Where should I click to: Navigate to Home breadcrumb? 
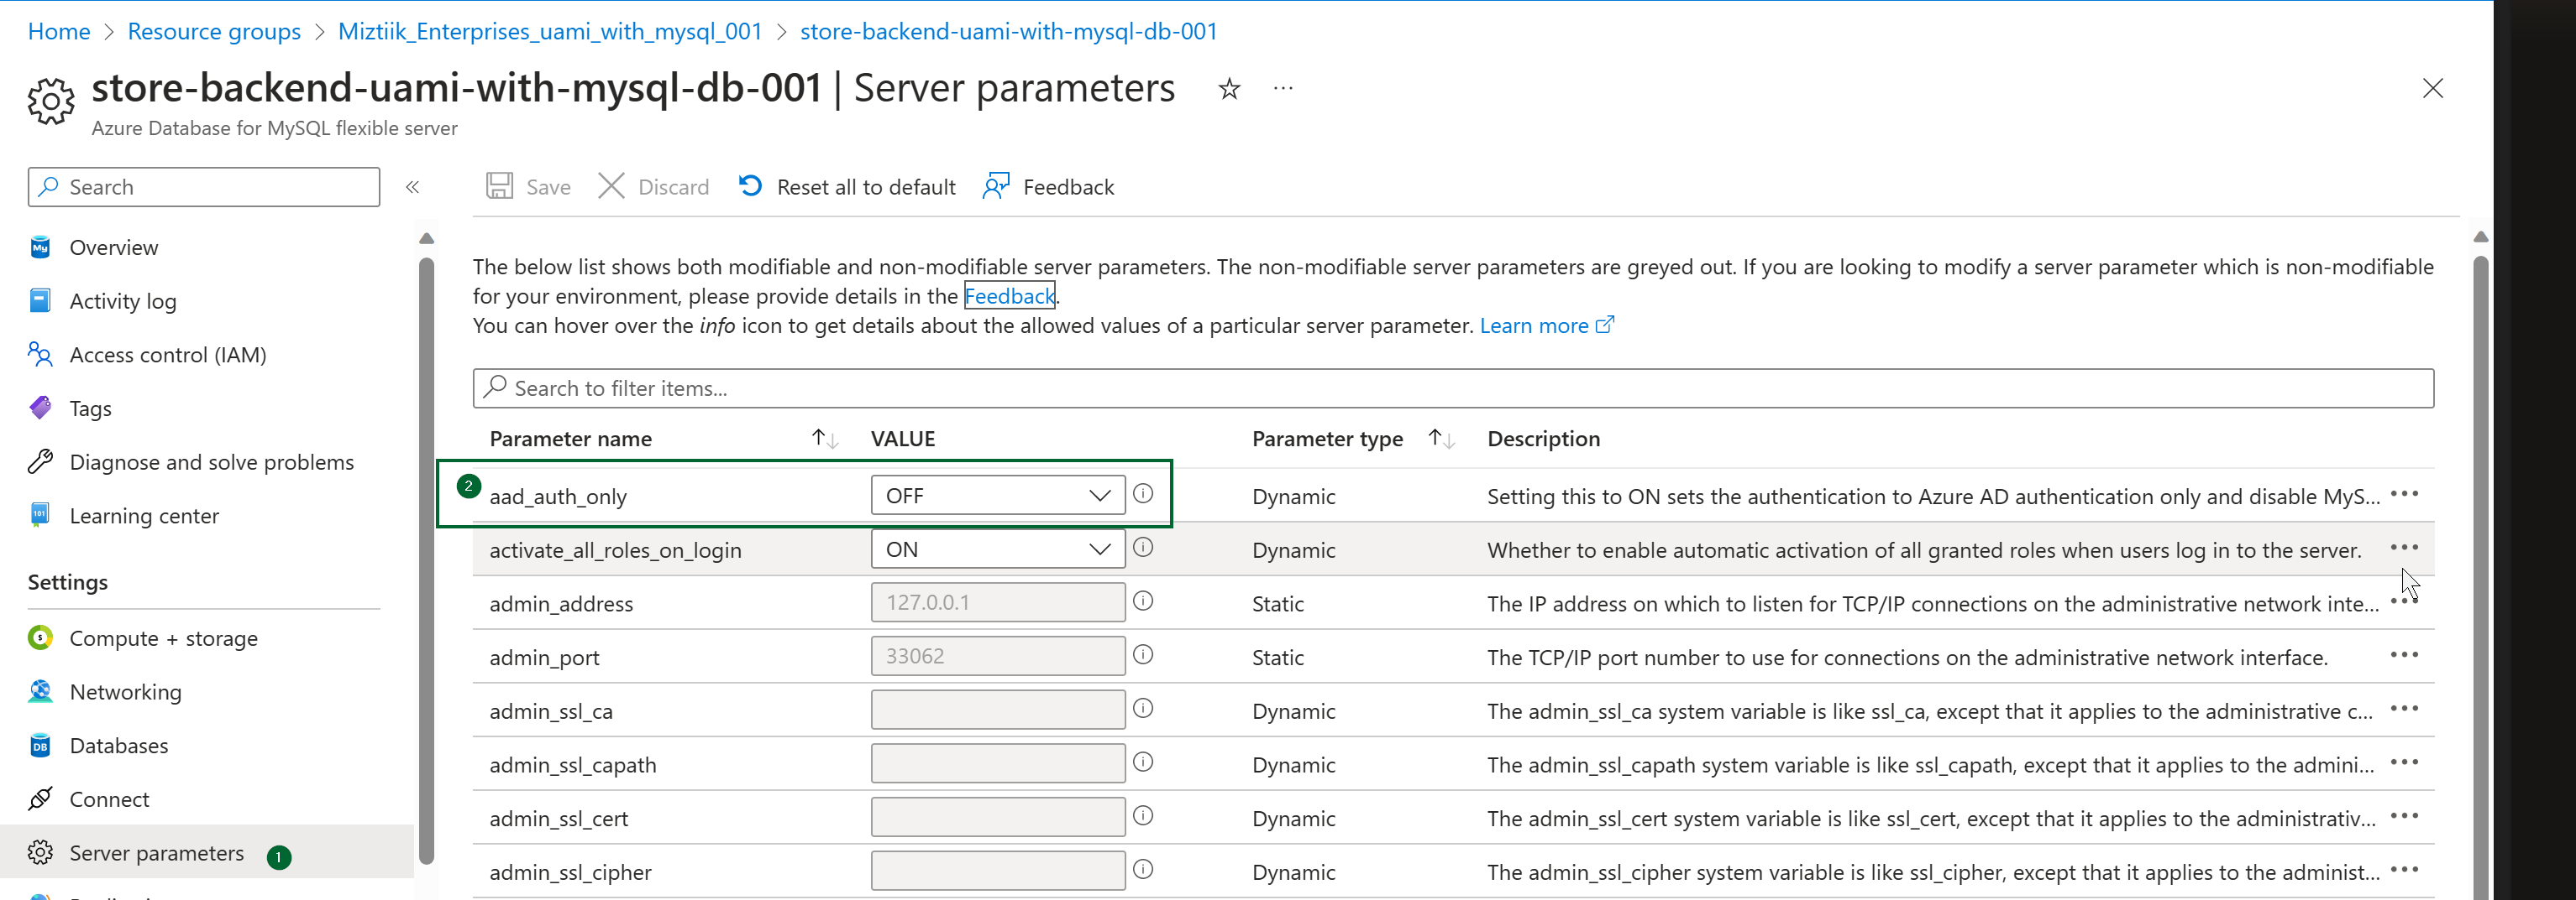59,32
